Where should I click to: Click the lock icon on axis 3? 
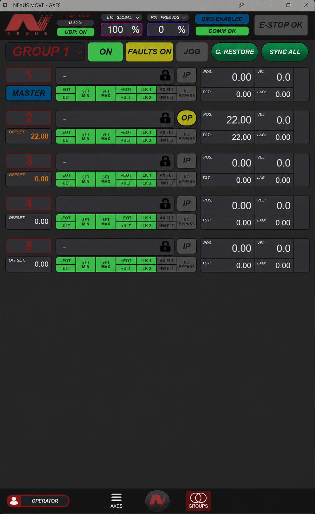point(165,161)
